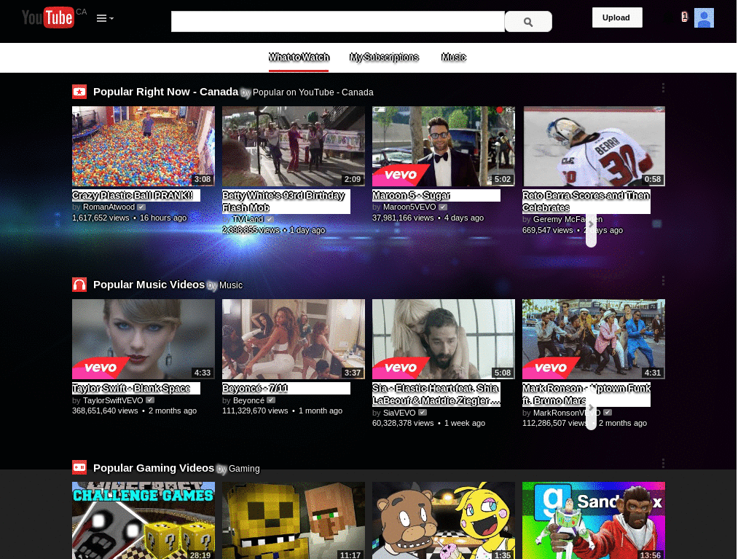Click next arrow in Popular Music Videos row
746x559 pixels.
(x=591, y=408)
